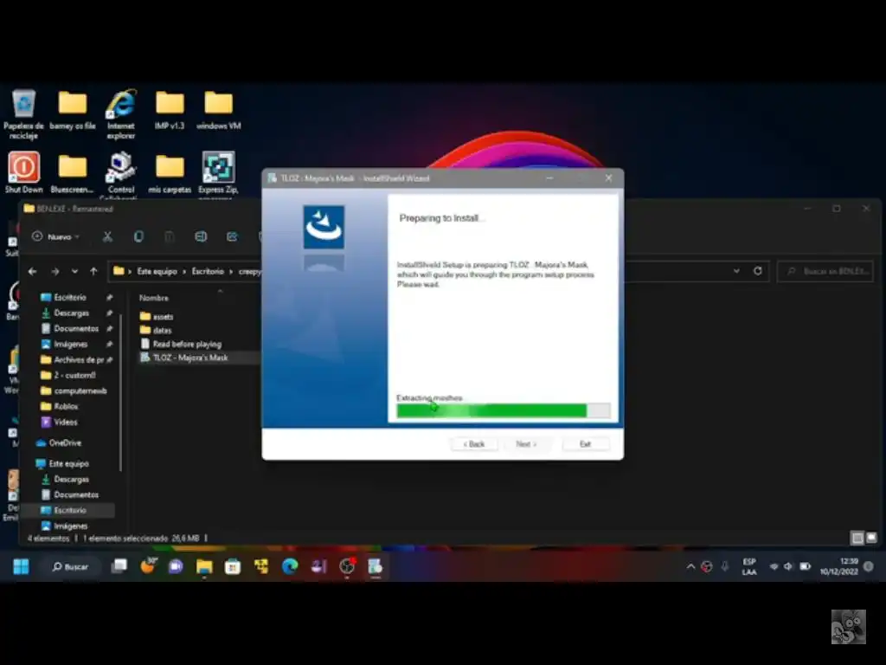Click Este equipo in the address breadcrumb
Viewport: 886px width, 665px height.
(x=157, y=271)
